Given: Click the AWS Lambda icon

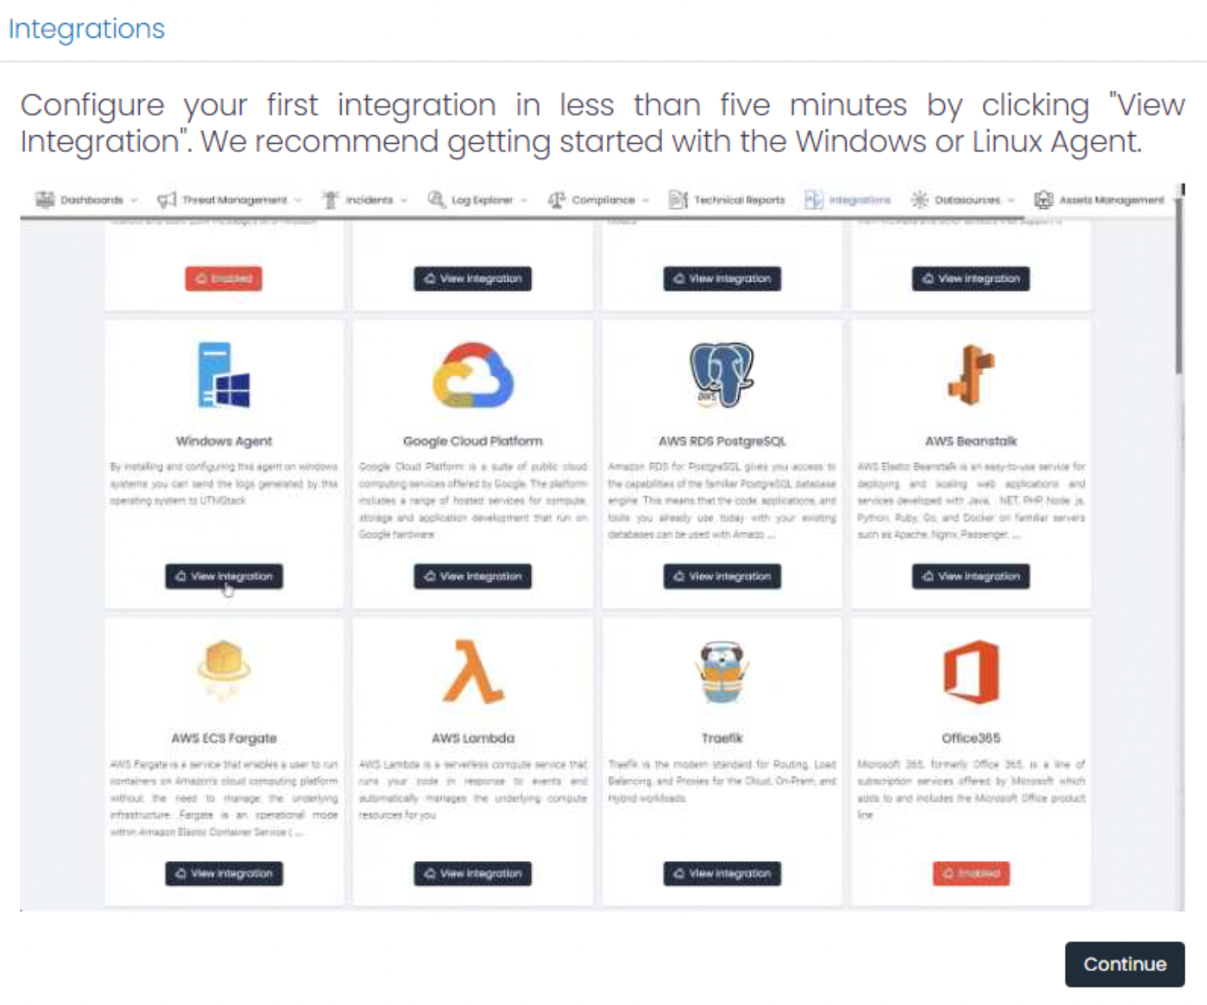Looking at the screenshot, I should coord(472,671).
